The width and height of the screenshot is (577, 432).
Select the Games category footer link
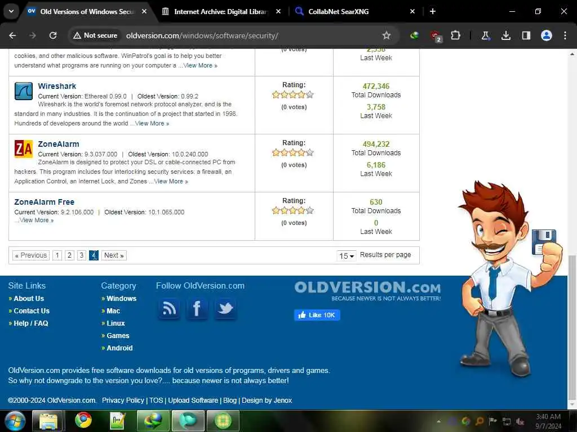click(x=118, y=336)
